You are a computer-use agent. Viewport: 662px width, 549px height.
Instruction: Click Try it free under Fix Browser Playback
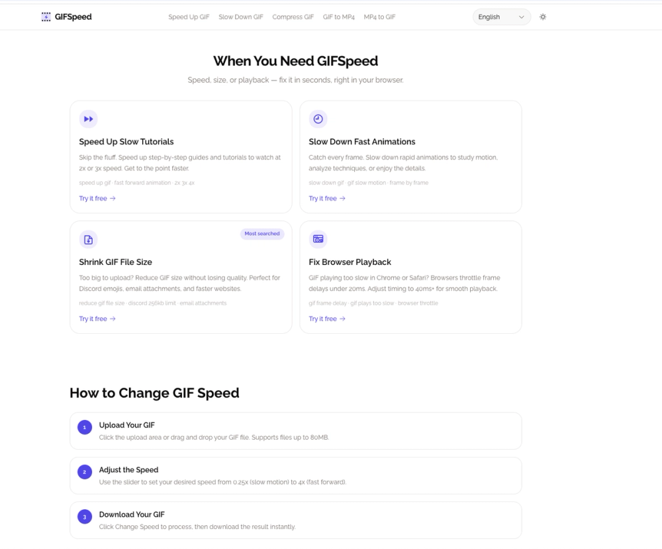coord(327,319)
